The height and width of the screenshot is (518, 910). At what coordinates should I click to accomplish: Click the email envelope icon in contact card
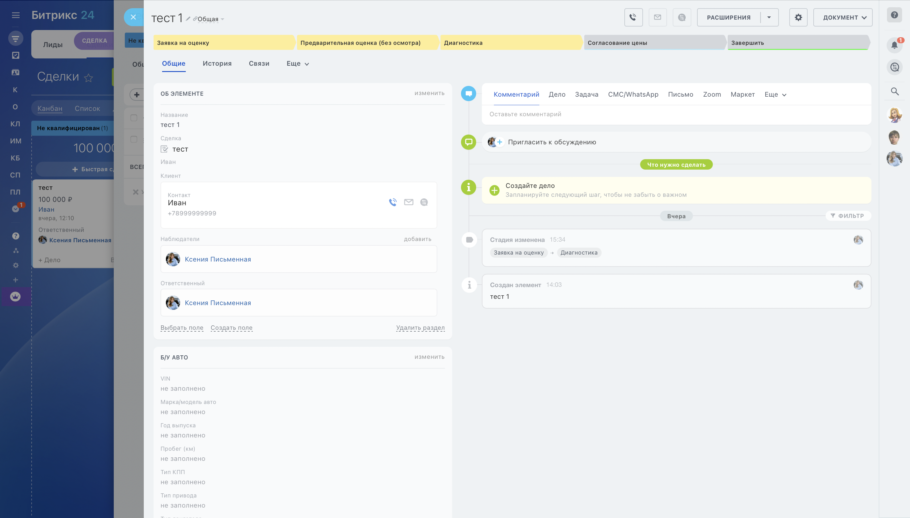[x=409, y=202]
